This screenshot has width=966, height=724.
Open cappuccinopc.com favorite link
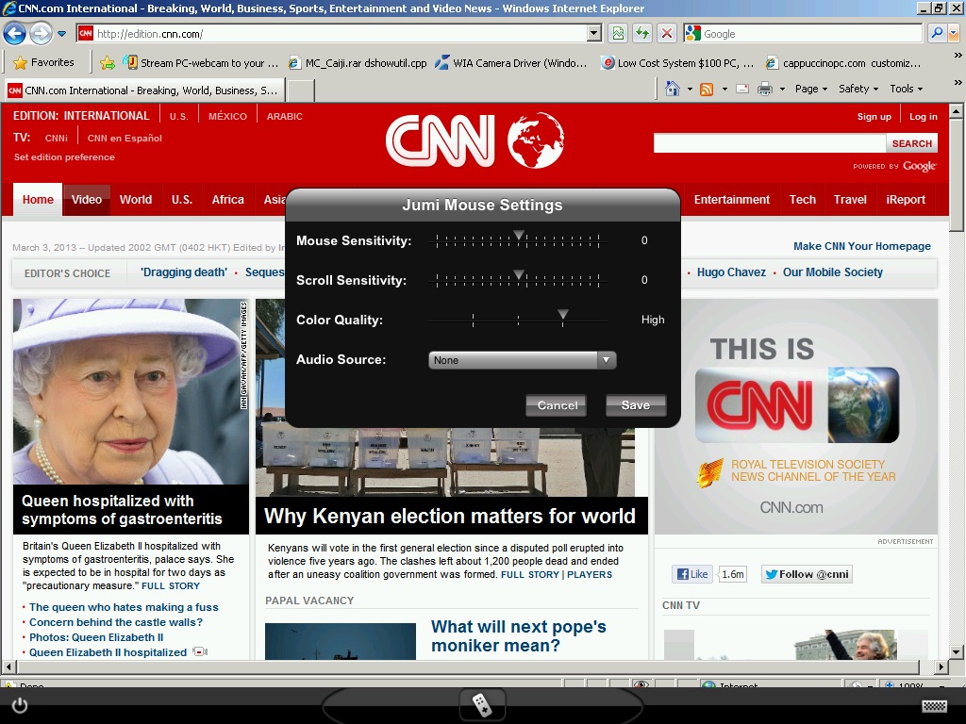tap(842, 63)
